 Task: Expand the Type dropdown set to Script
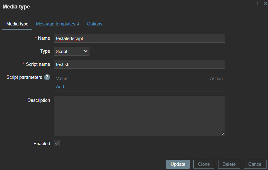click(72, 52)
